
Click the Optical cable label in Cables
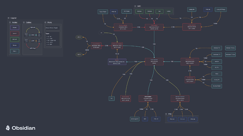[33, 27]
